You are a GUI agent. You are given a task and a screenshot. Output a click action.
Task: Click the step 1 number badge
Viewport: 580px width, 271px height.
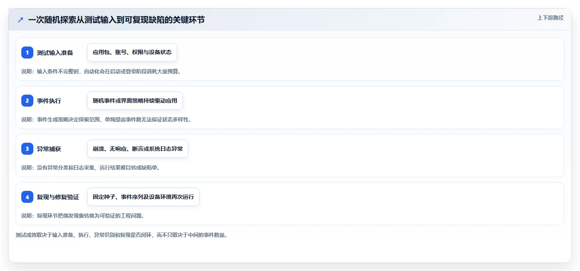(27, 53)
